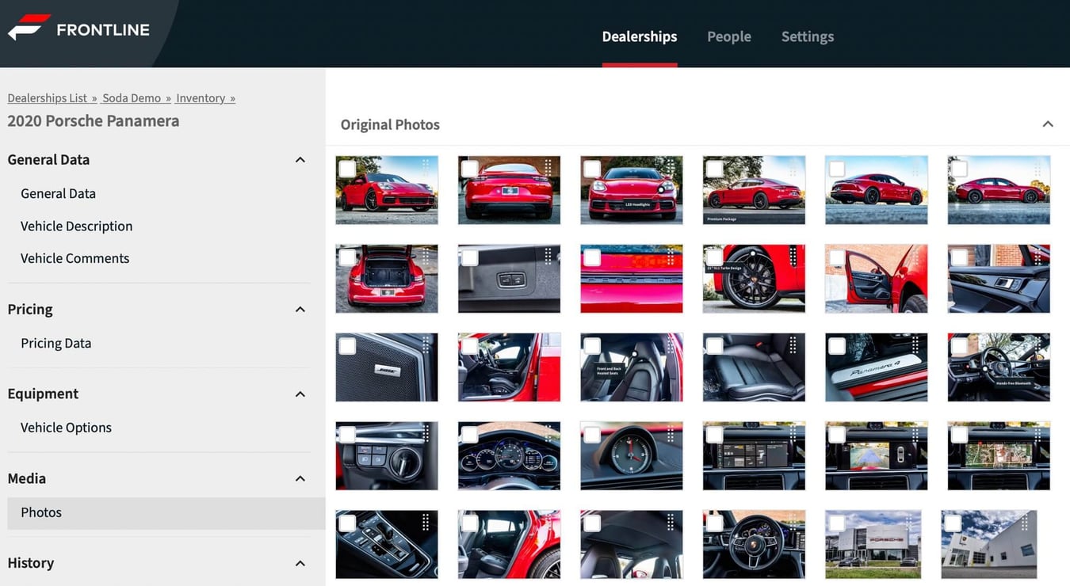The width and height of the screenshot is (1070, 586).
Task: Open the Settings tab
Action: tap(807, 36)
